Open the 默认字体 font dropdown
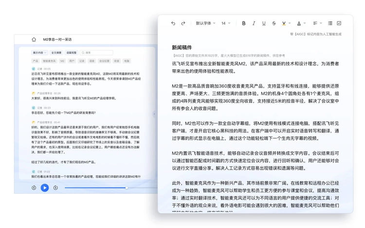Screen dimensions: 365x228 205,23
